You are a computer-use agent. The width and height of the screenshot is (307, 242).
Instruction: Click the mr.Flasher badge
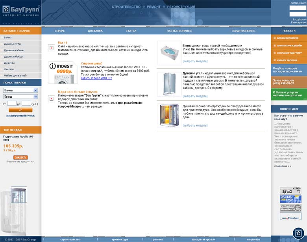(290, 216)
